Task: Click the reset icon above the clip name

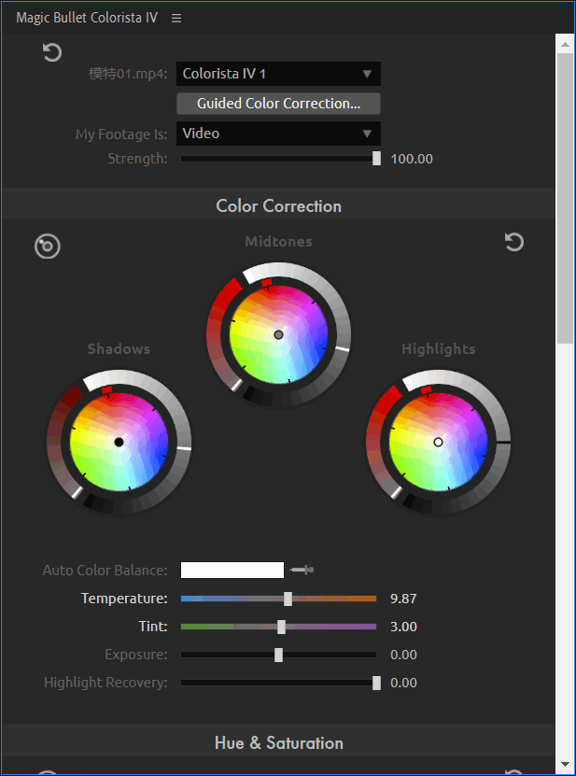Action: (x=52, y=52)
